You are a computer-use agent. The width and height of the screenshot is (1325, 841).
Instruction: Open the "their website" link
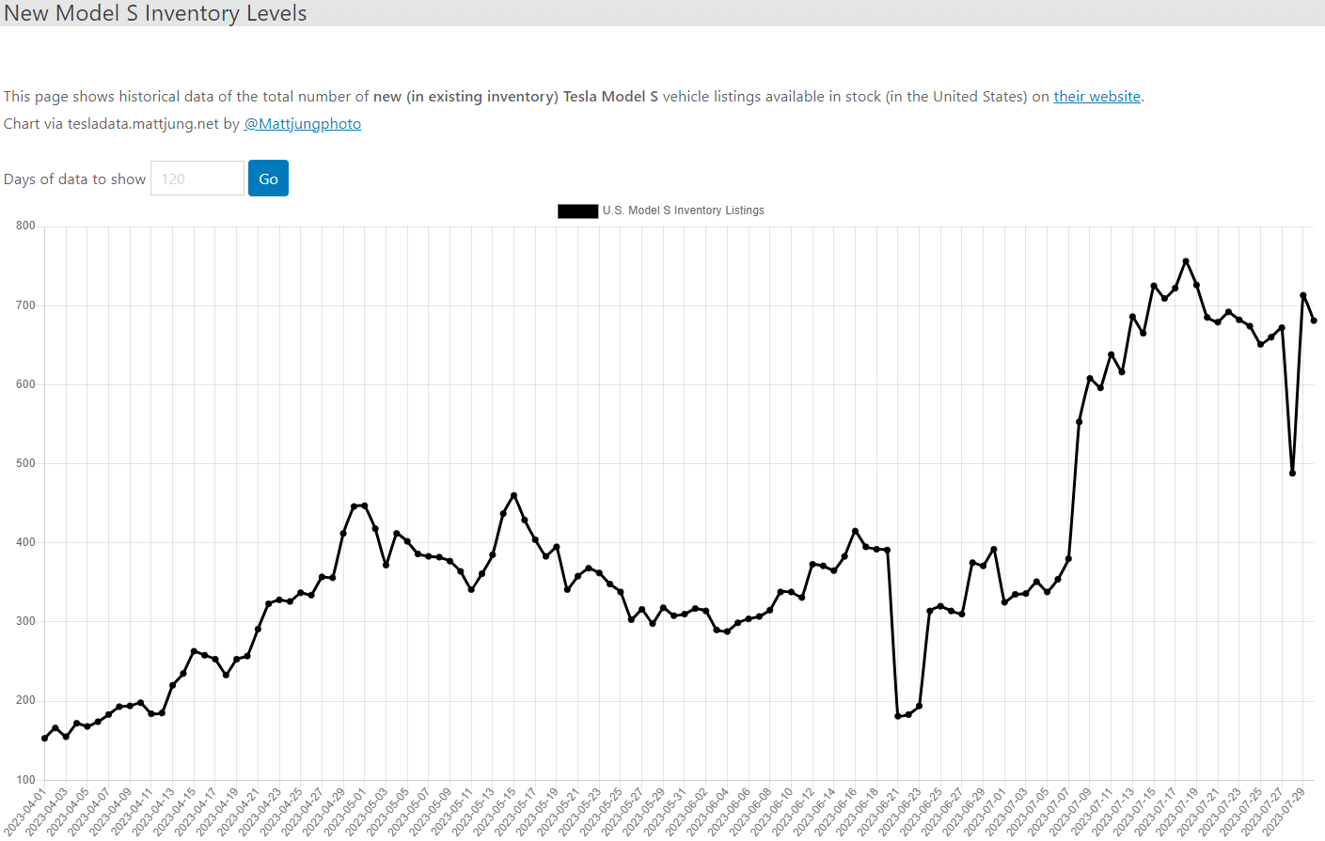click(x=1096, y=96)
